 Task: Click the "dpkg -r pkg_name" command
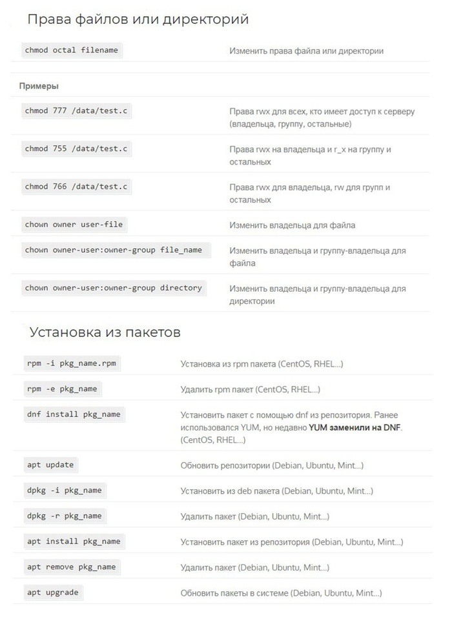pyautogui.click(x=65, y=516)
